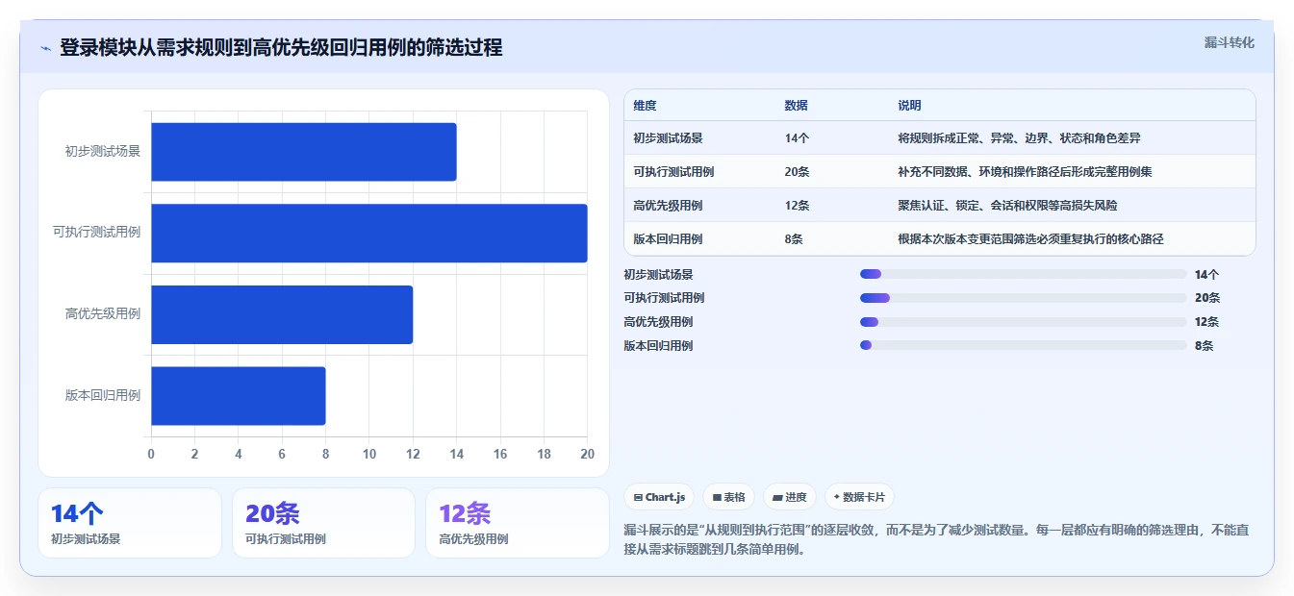This screenshot has height=596, width=1294.
Task: Click the 初步测试场景 table cell
Action: tap(668, 138)
